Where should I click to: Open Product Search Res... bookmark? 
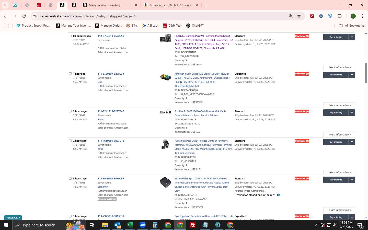click(x=33, y=26)
